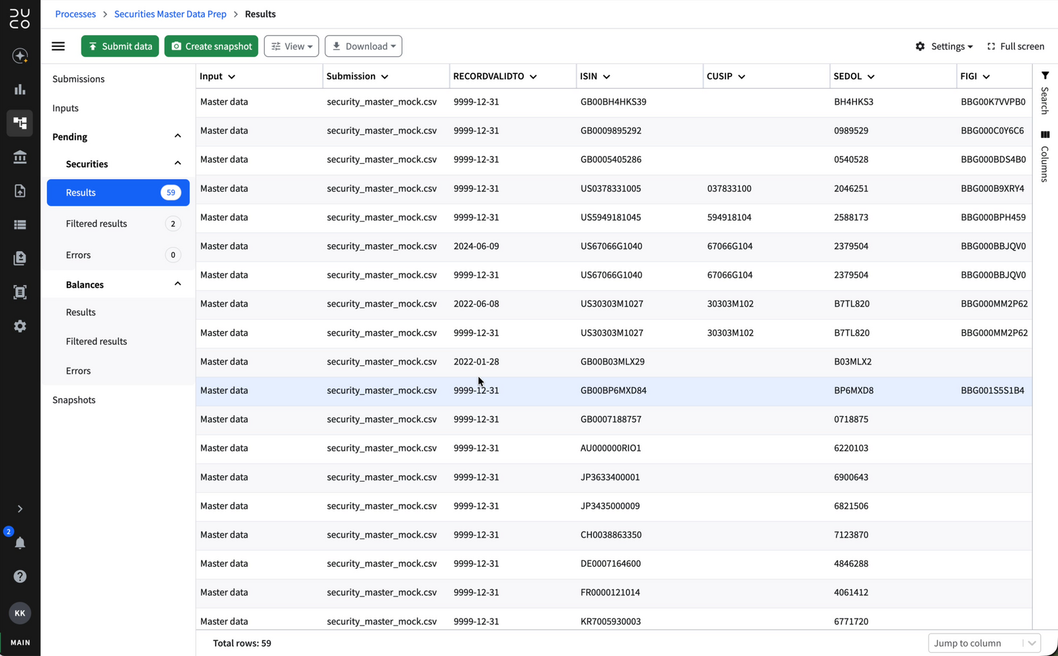This screenshot has height=656, width=1058.
Task: Open Submission column header menu
Action: click(385, 77)
